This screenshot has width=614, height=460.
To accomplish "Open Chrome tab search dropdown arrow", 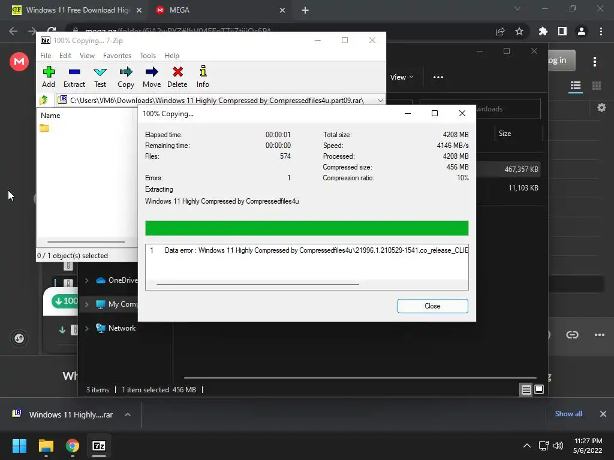I will 517,8.
